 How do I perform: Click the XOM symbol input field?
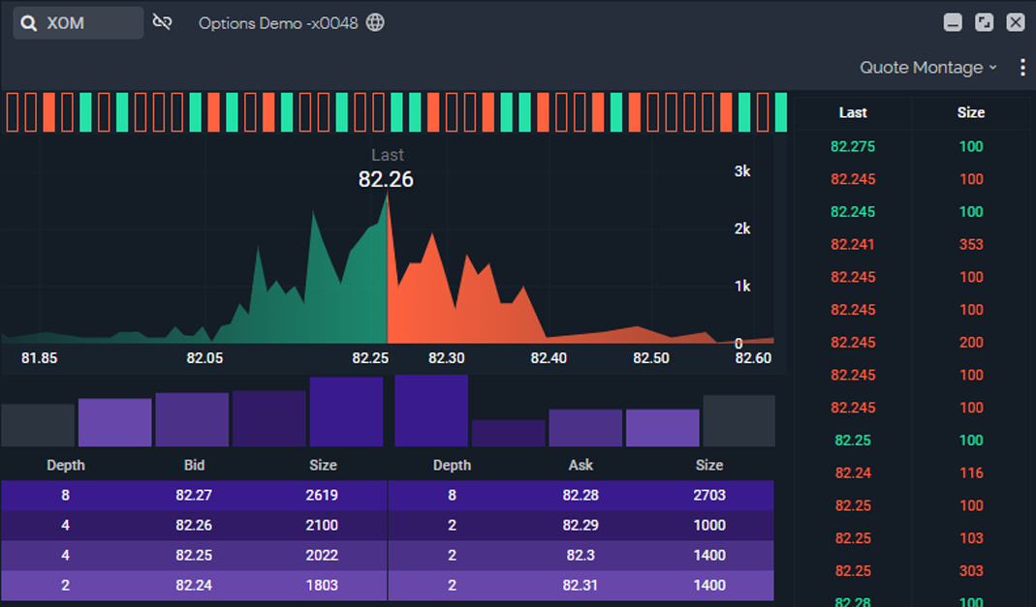[x=89, y=23]
